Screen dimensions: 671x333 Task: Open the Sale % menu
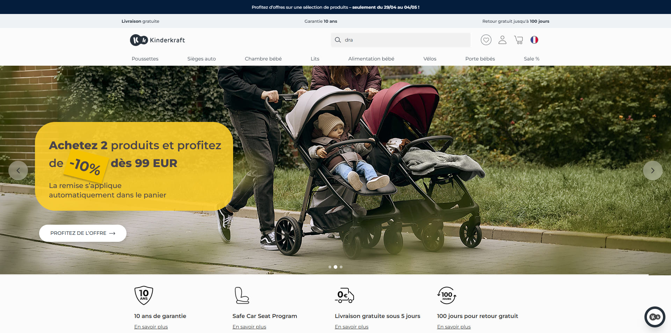click(532, 59)
